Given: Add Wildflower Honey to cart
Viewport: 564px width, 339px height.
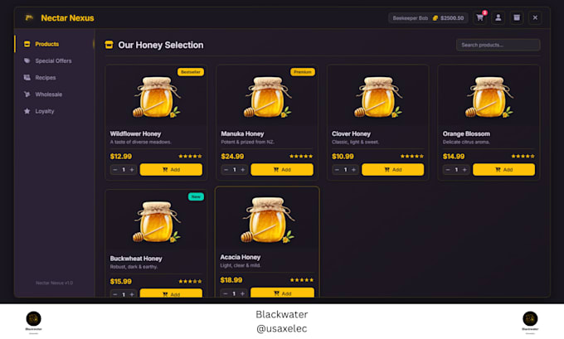Looking at the screenshot, I should click(x=171, y=170).
